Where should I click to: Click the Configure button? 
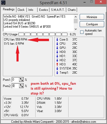(x=92, y=24)
